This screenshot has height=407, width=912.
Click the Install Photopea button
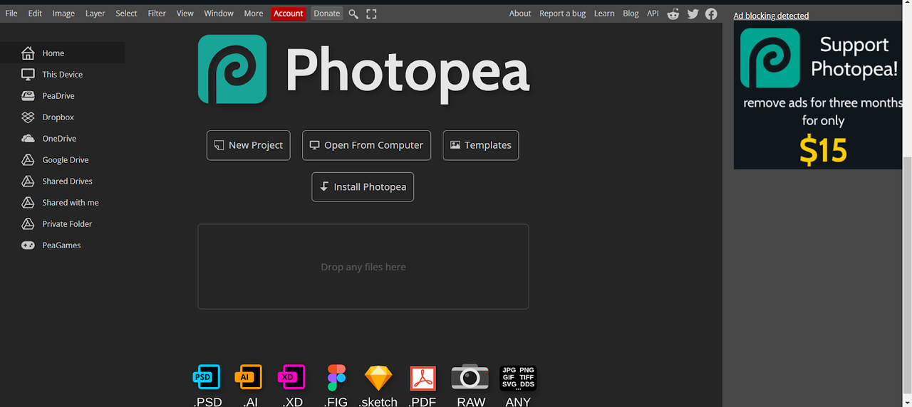coord(363,187)
